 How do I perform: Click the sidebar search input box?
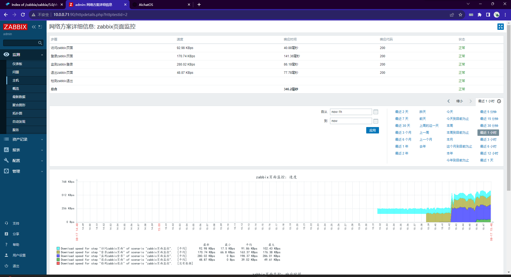(20, 43)
